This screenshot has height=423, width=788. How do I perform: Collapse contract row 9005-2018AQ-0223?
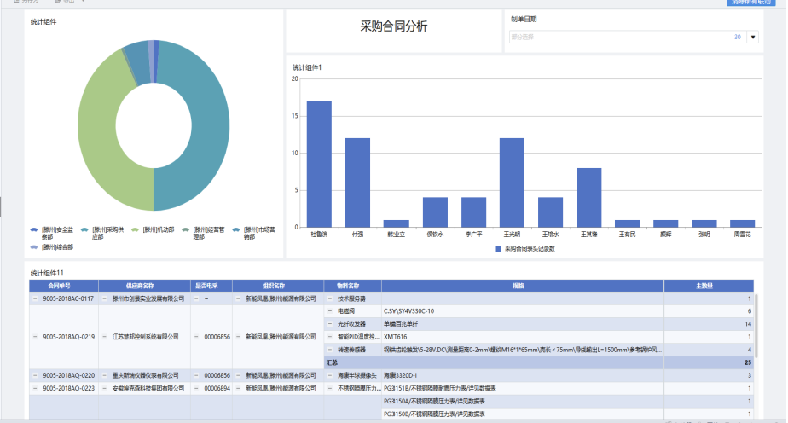[35, 388]
